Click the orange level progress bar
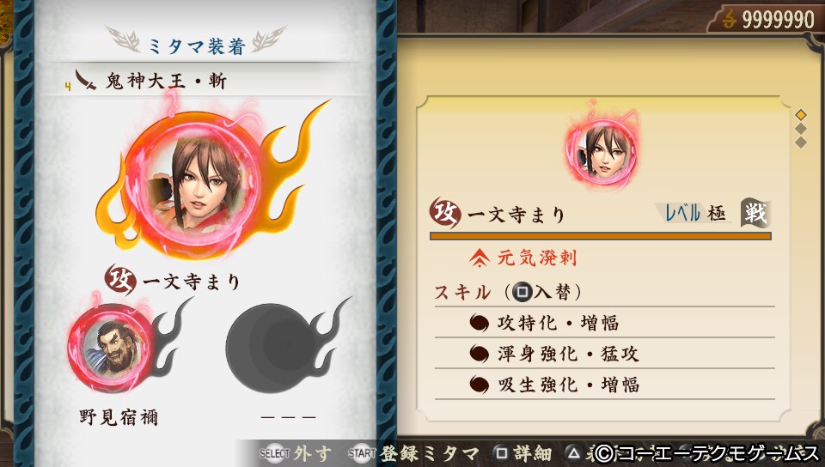 601,236
